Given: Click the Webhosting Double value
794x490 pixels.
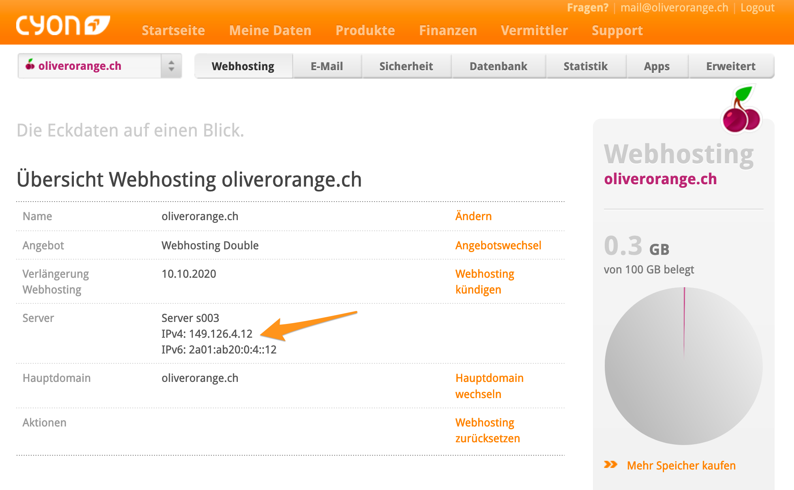Looking at the screenshot, I should coord(210,245).
